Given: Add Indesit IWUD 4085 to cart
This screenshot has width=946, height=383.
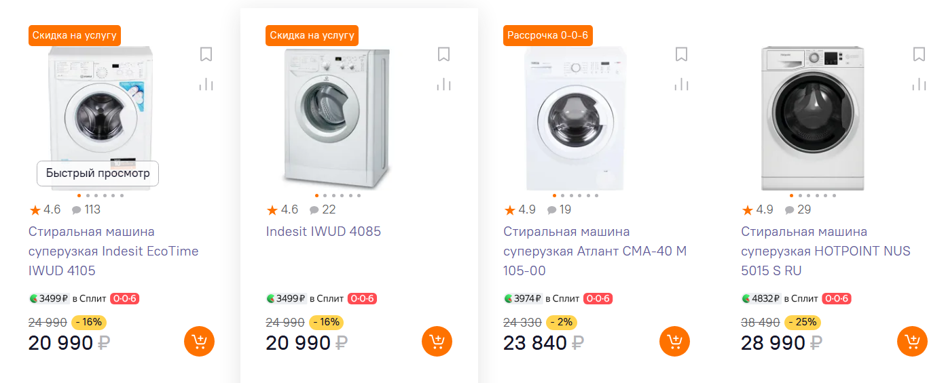Looking at the screenshot, I should (x=437, y=341).
